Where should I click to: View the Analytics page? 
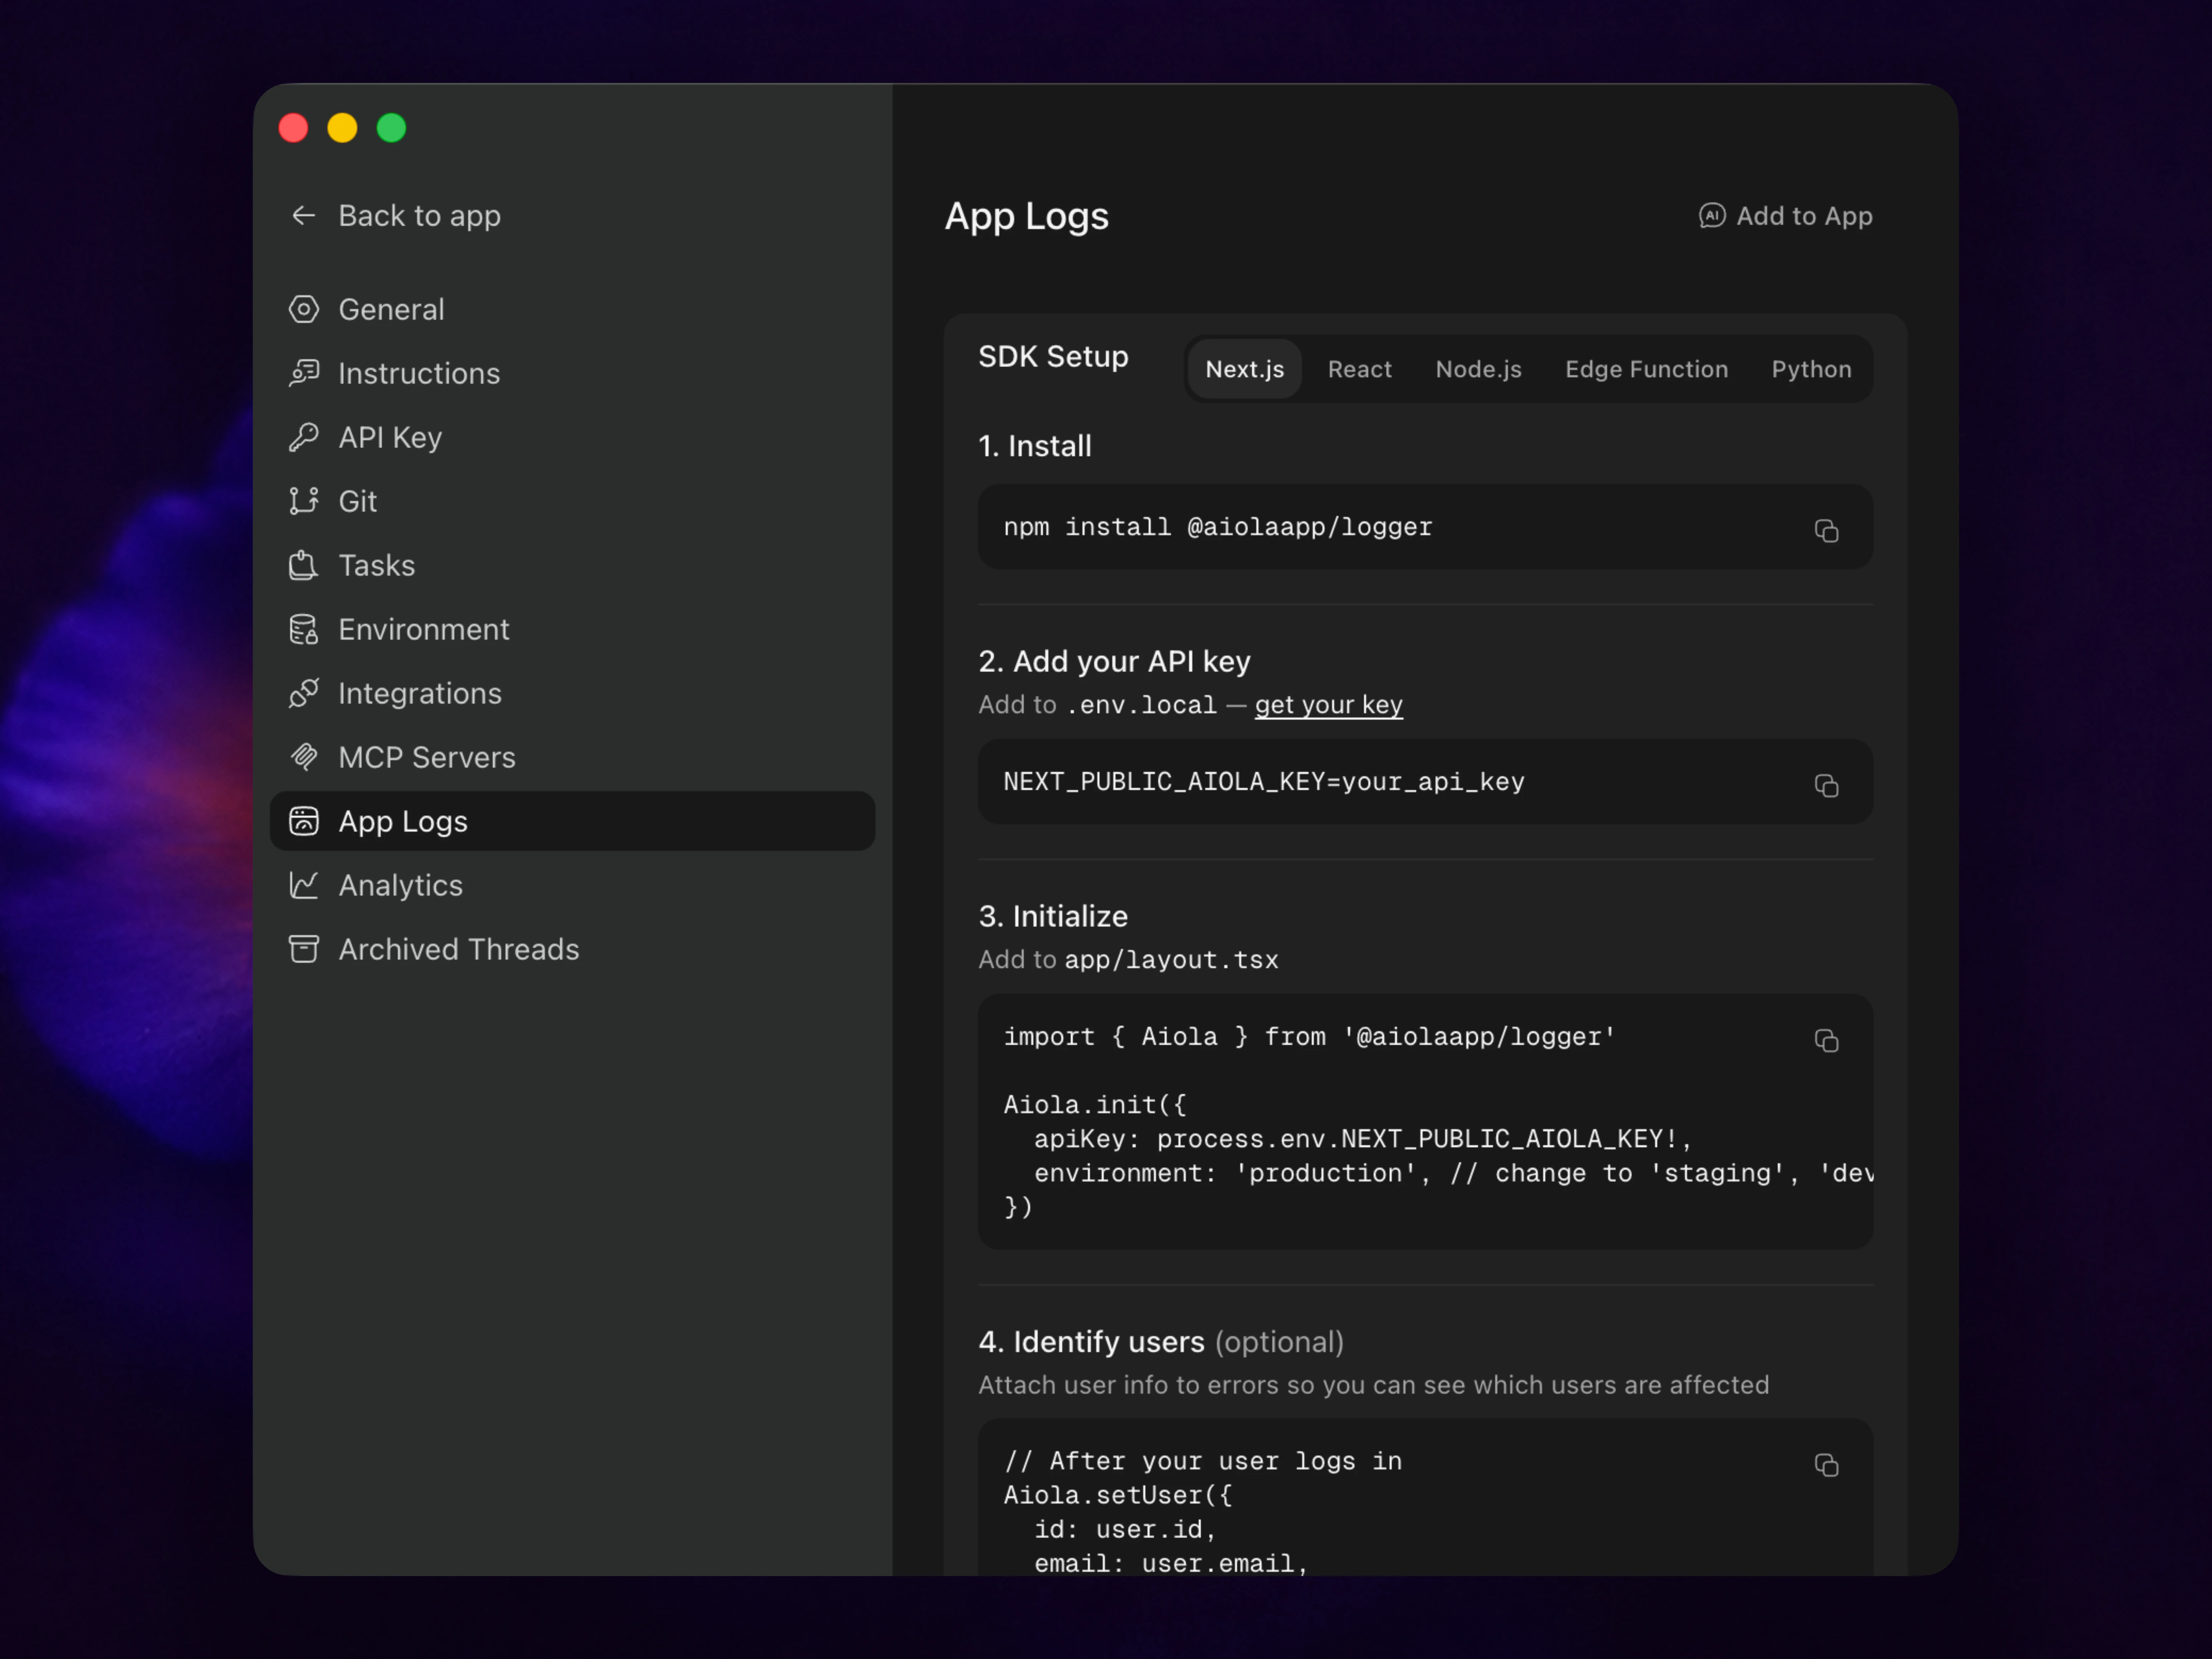[572, 885]
